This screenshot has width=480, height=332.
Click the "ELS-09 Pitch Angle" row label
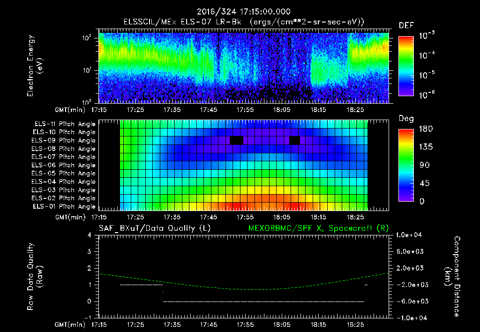tap(63, 141)
